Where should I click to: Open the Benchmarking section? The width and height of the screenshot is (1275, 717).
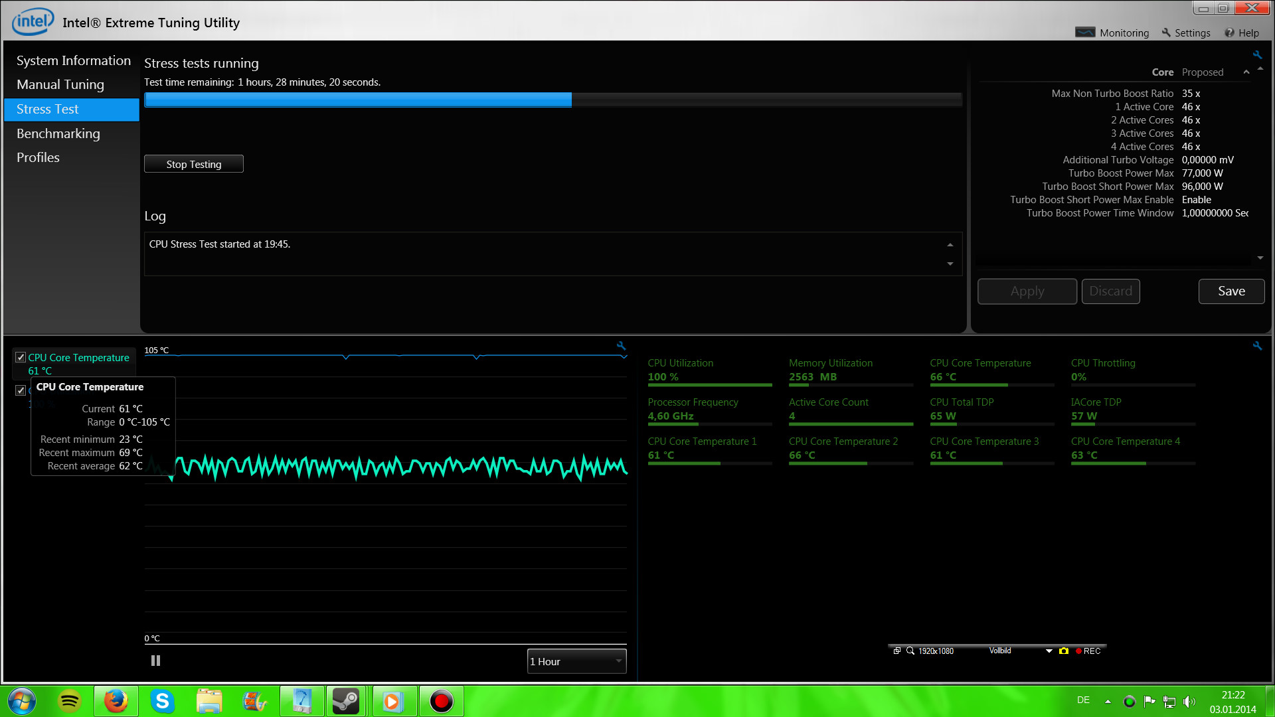click(x=58, y=133)
